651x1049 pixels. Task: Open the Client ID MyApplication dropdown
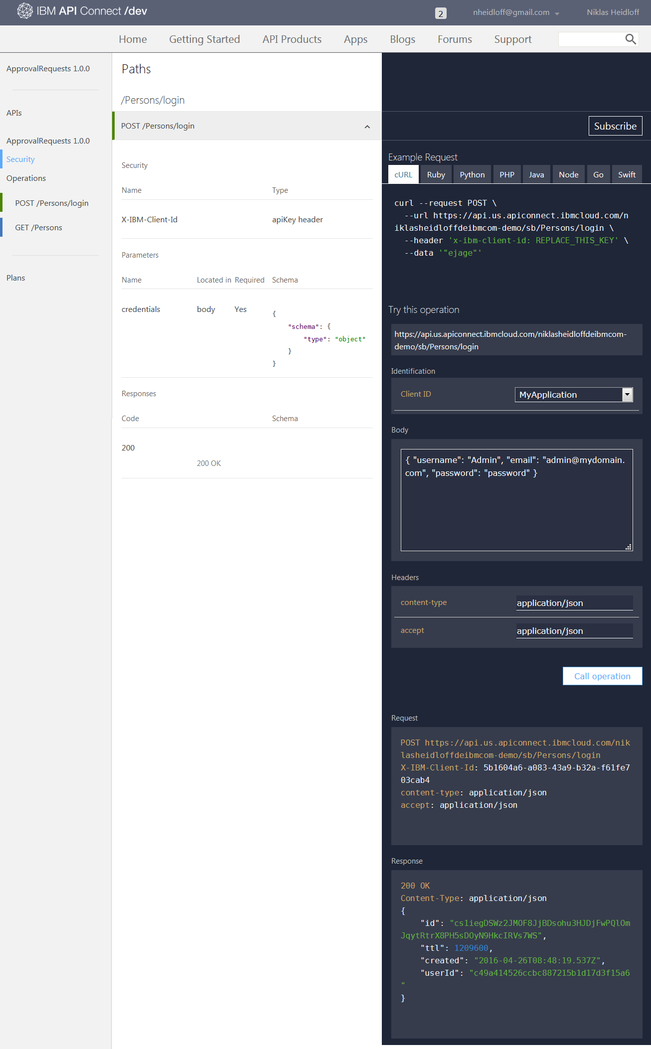pos(574,395)
